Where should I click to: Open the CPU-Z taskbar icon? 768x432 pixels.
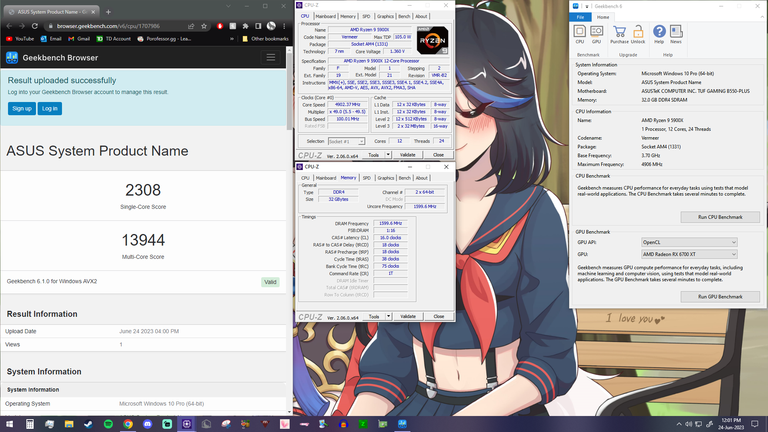(187, 424)
